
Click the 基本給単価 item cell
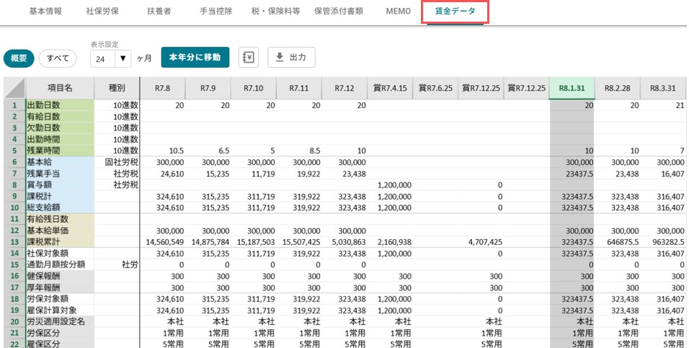(x=60, y=231)
